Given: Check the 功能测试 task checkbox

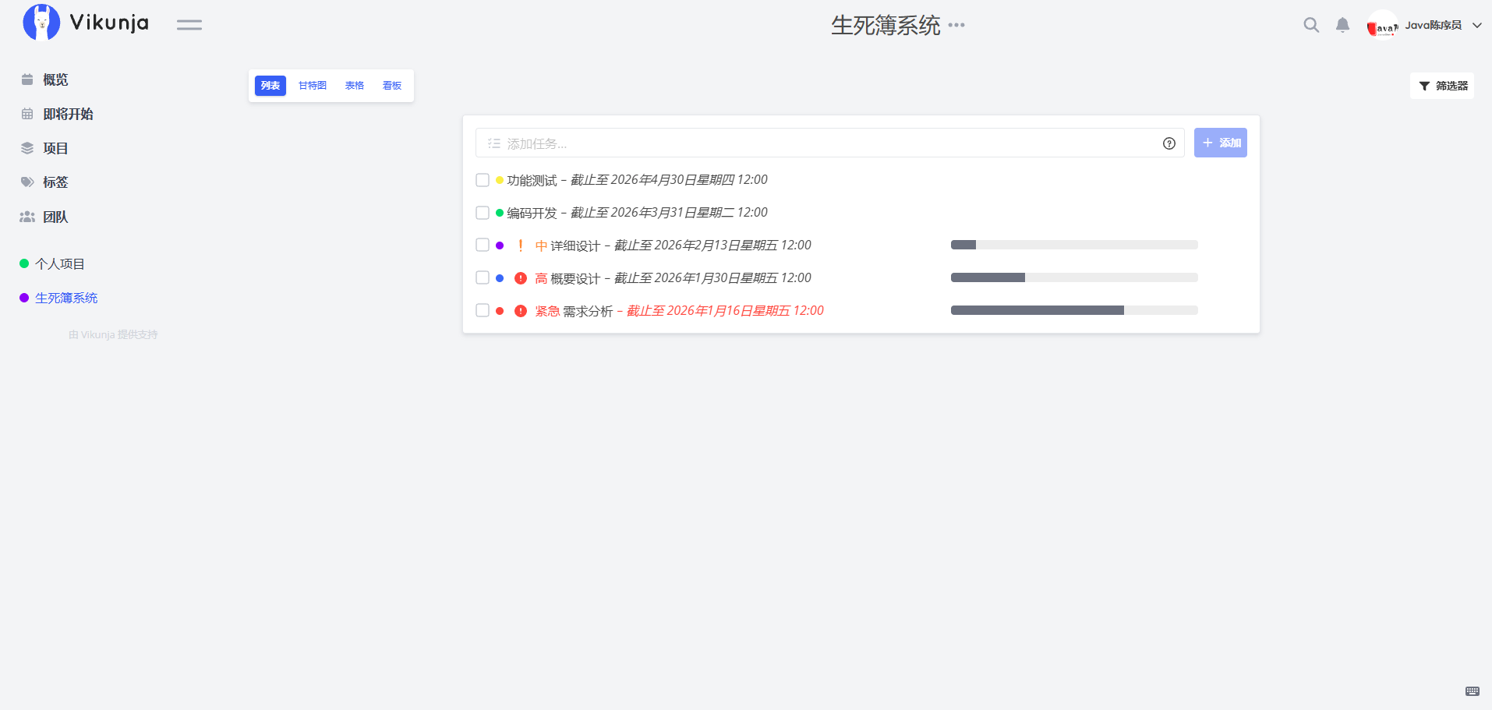Looking at the screenshot, I should click(483, 180).
